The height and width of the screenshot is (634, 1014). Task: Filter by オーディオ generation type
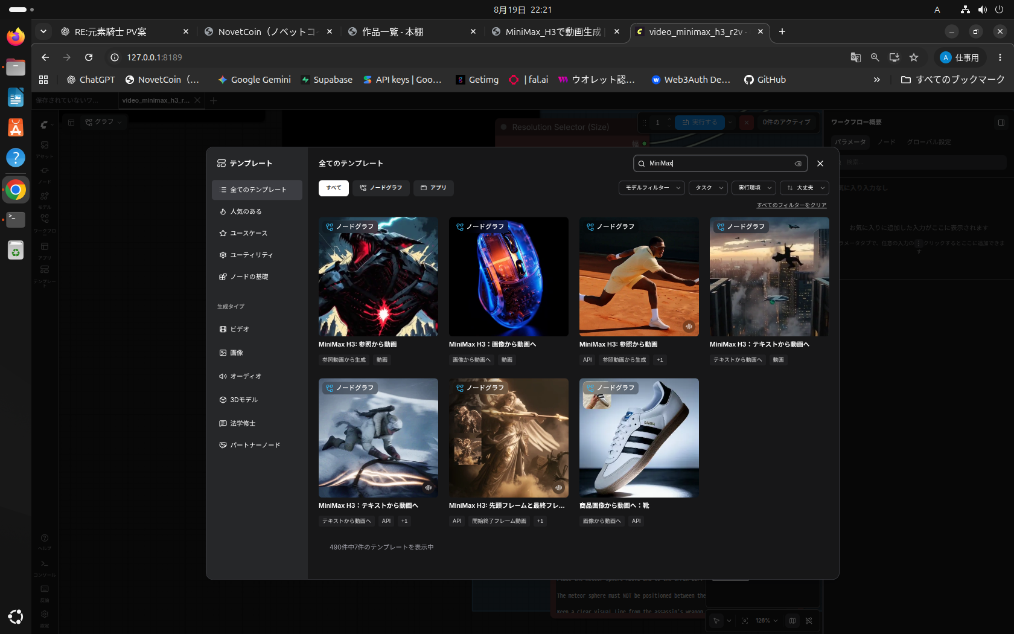click(257, 376)
